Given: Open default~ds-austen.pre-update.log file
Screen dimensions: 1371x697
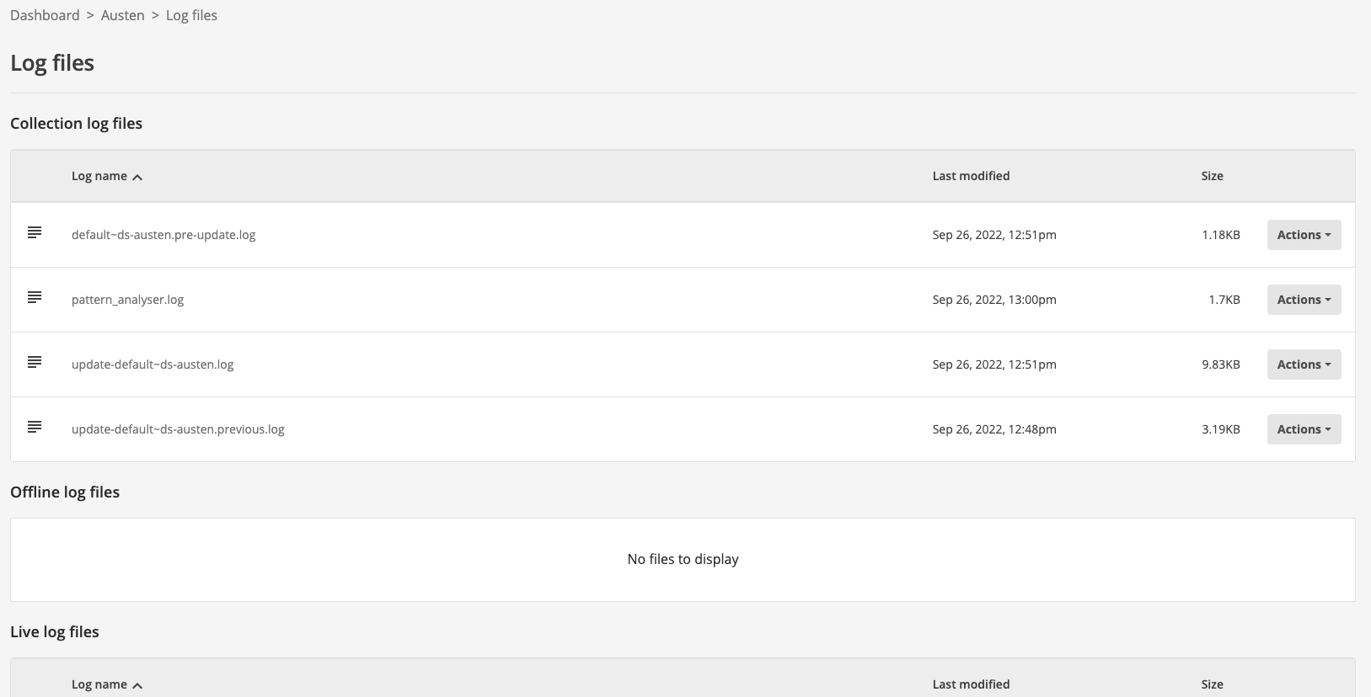Looking at the screenshot, I should point(163,235).
